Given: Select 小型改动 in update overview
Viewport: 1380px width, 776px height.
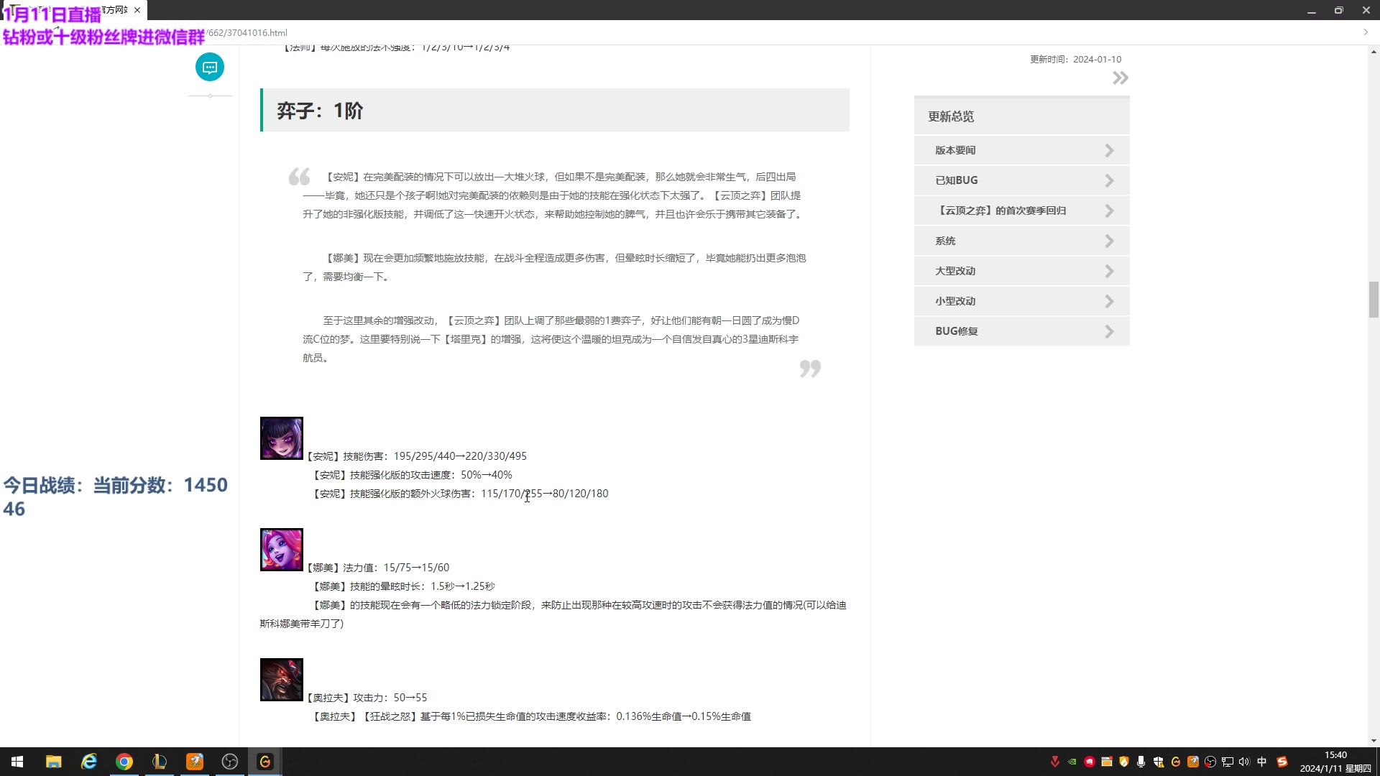Looking at the screenshot, I should [x=955, y=301].
